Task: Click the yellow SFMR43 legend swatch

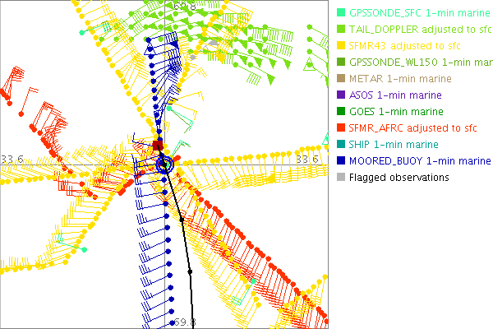Action: [340, 46]
